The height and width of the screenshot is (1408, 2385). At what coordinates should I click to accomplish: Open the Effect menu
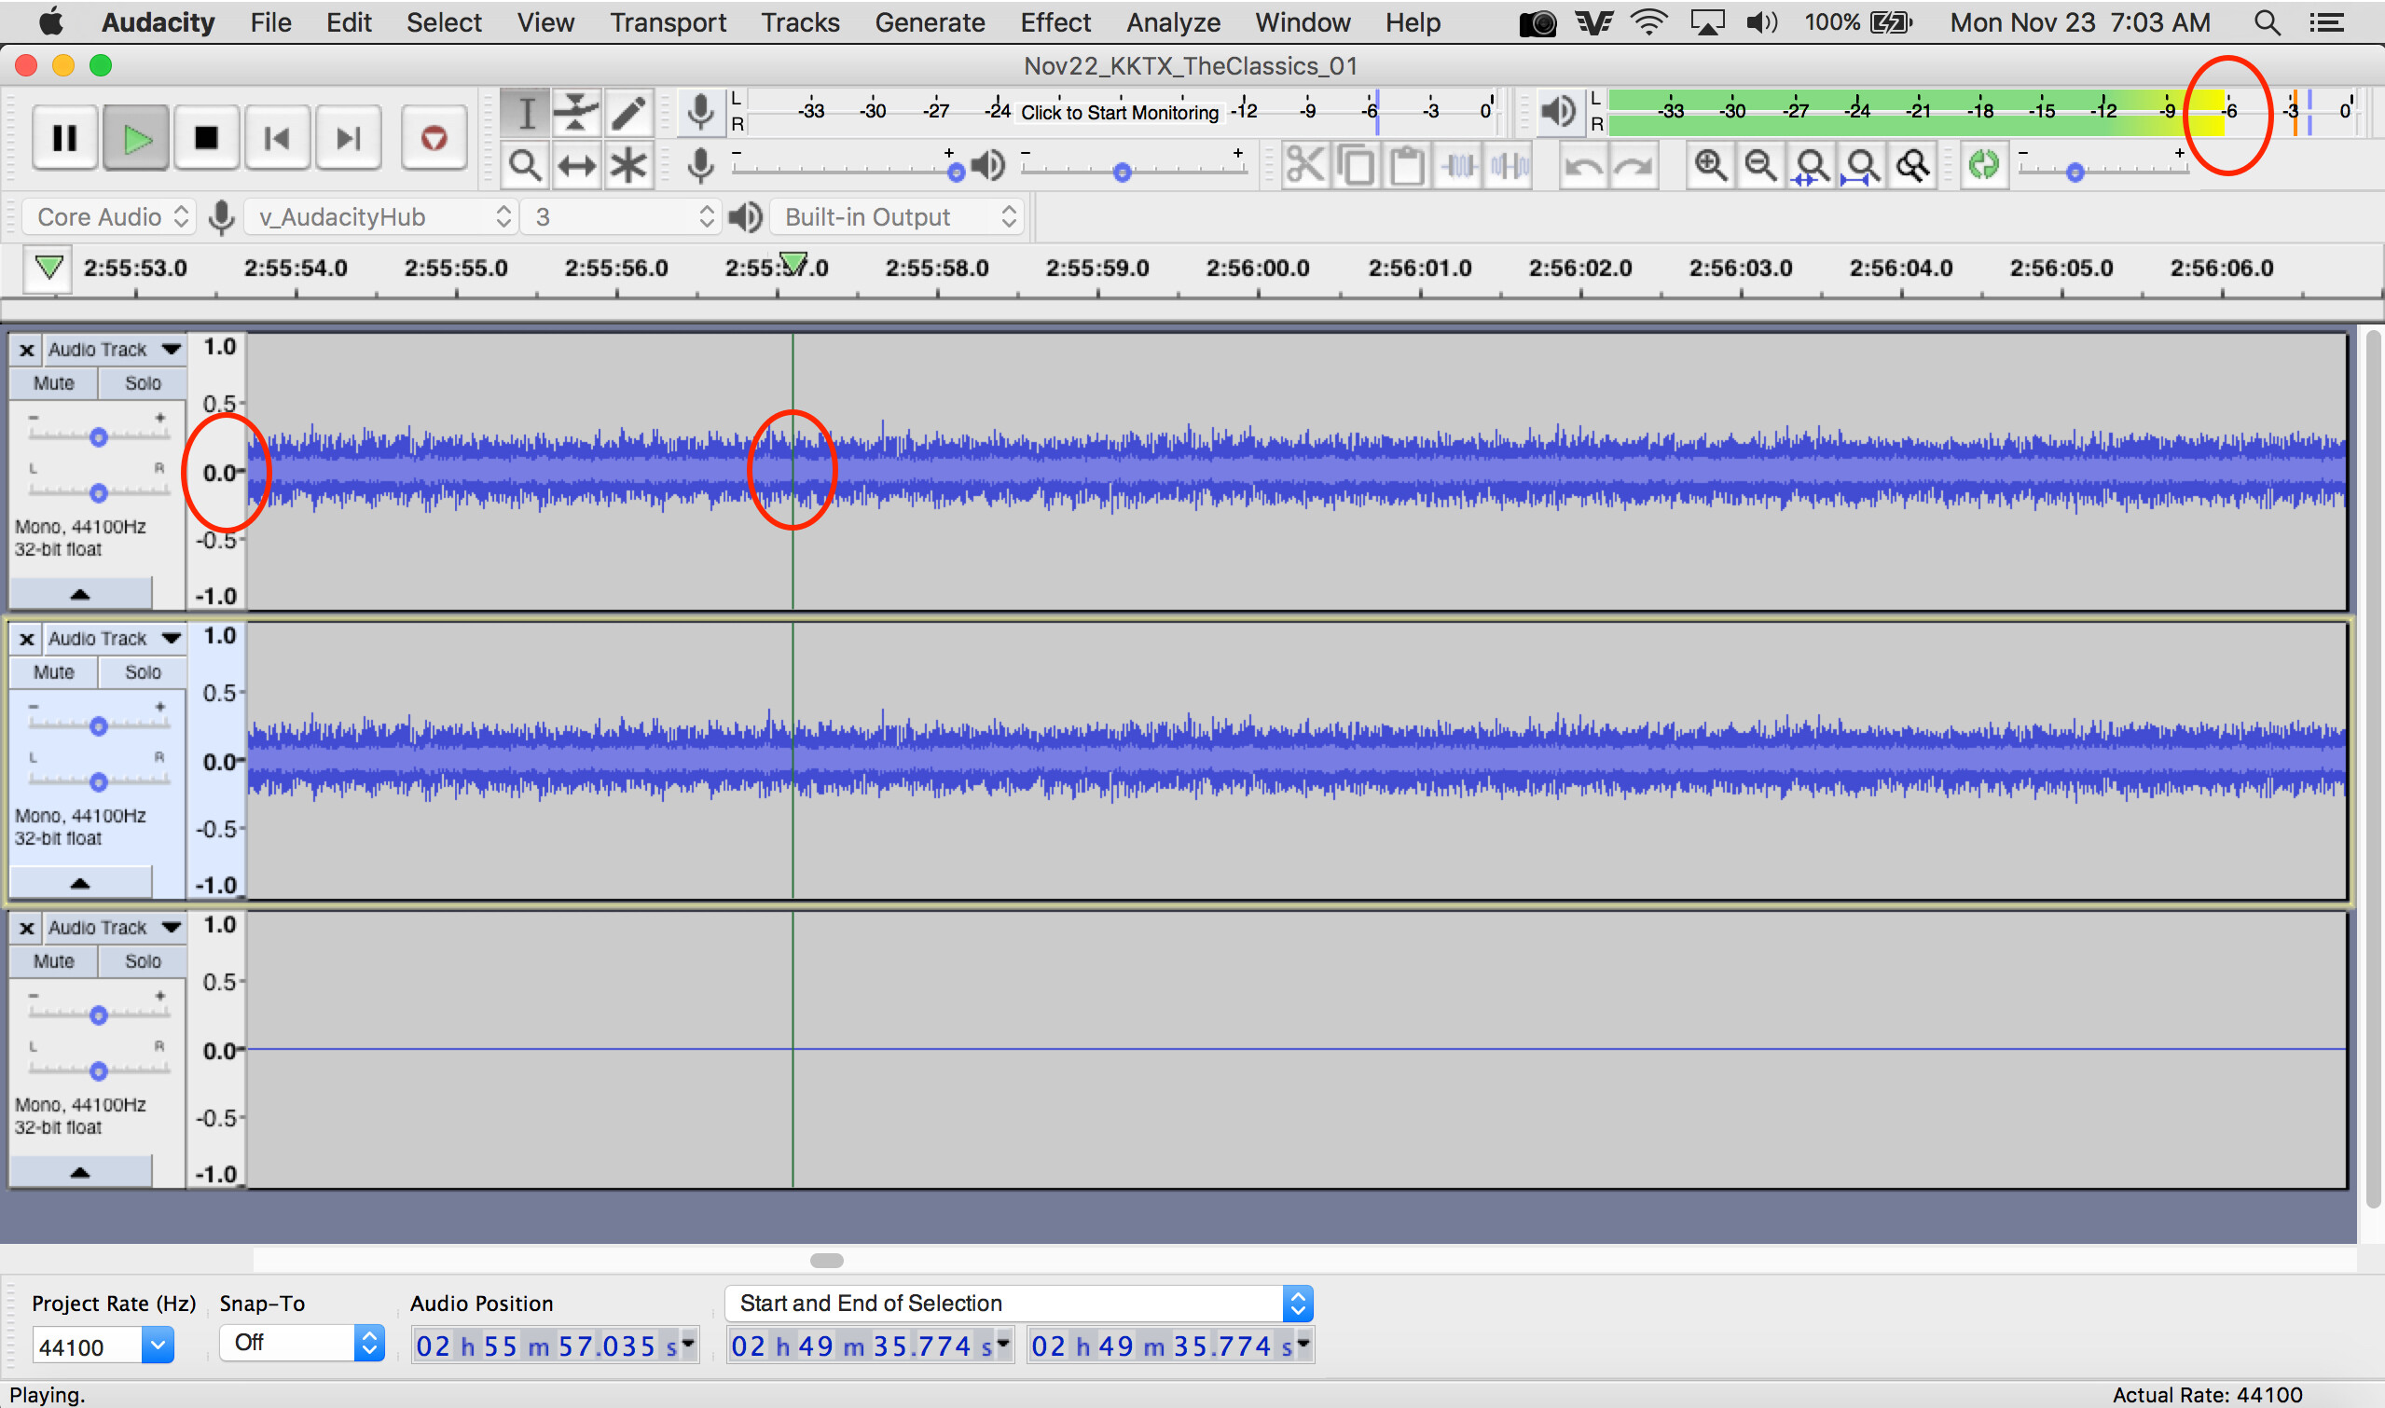[1055, 21]
